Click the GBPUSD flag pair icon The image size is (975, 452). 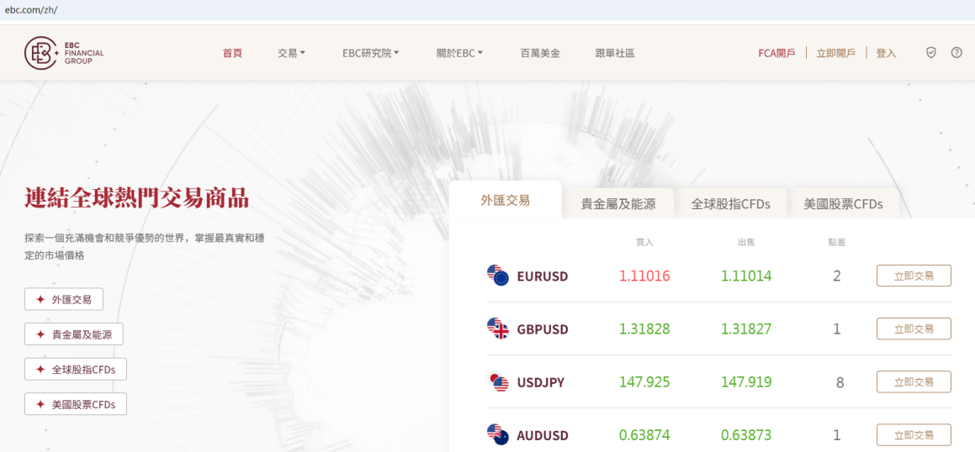[497, 328]
